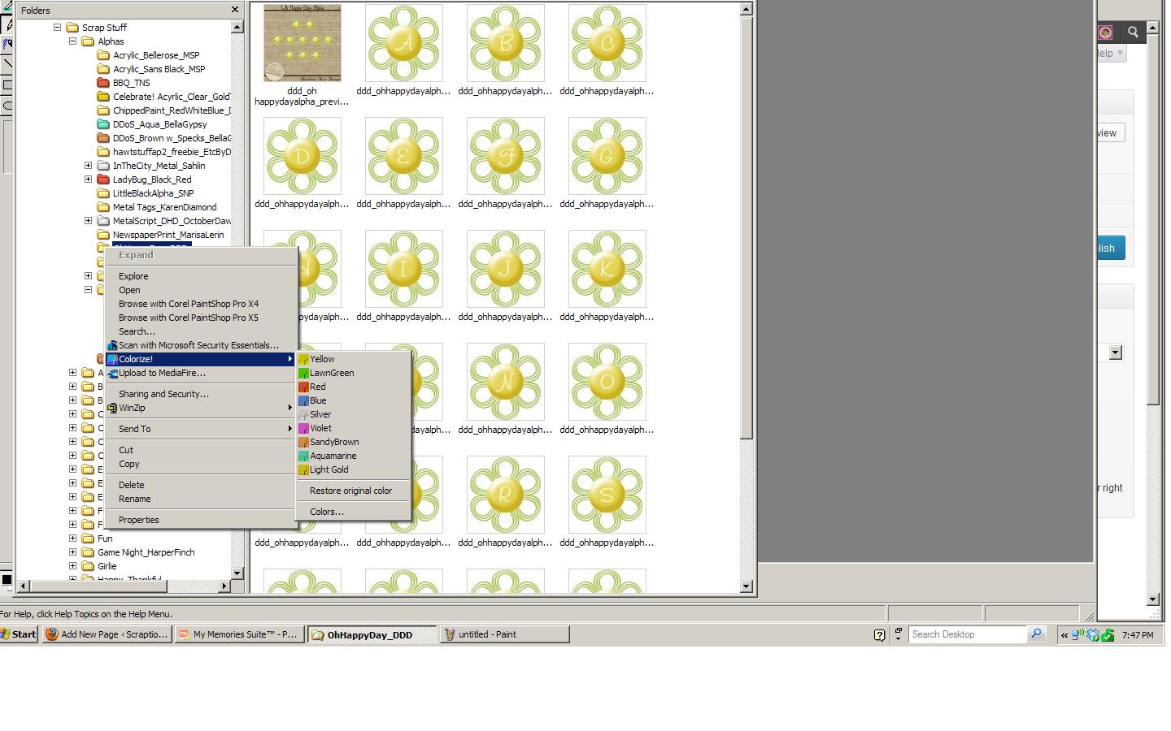
Task: Click the red BBQ_TNS folder icon
Action: [103, 83]
